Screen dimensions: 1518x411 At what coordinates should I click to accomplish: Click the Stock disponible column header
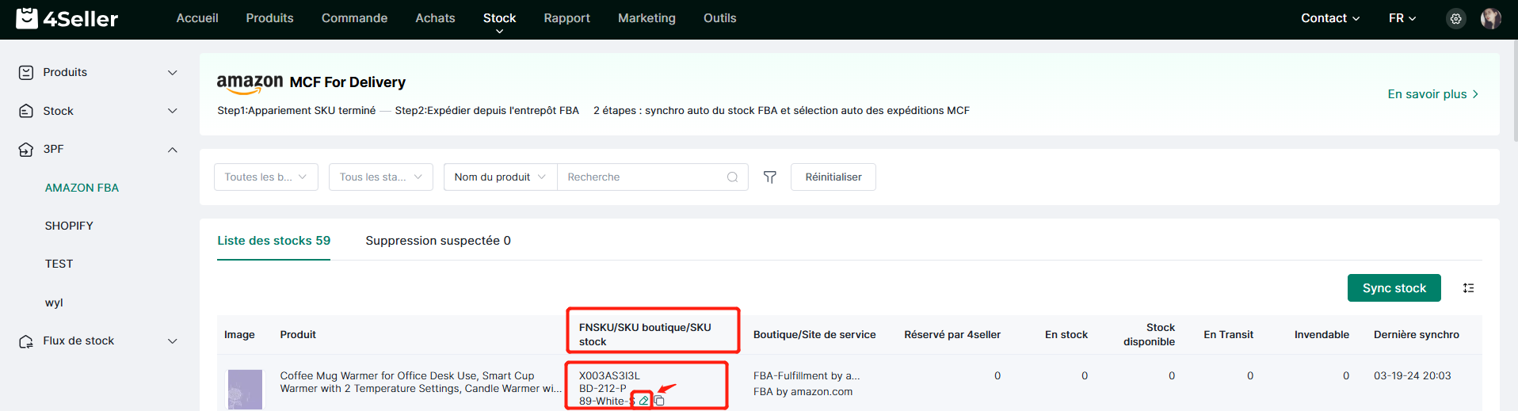pos(1149,334)
